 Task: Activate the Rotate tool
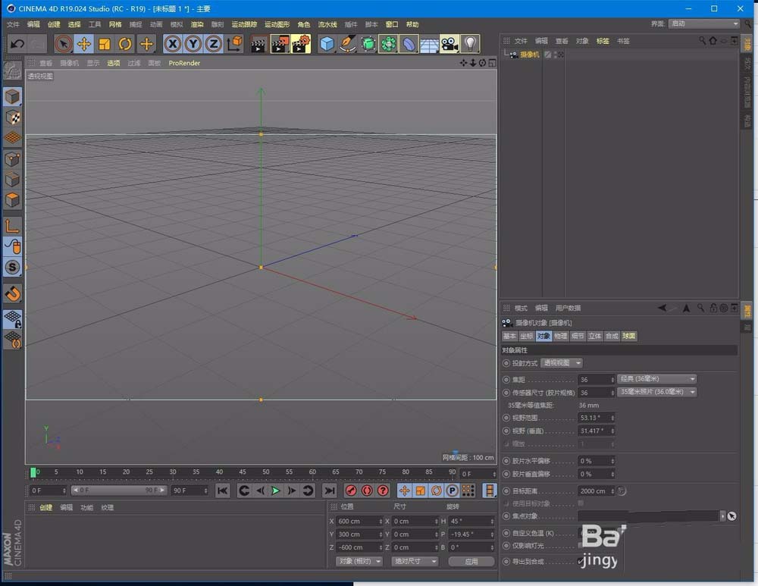tap(125, 44)
